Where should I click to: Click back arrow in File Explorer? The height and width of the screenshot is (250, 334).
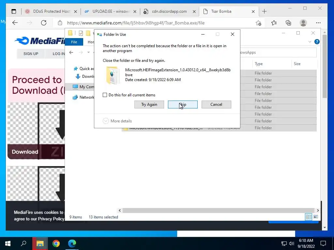[x=71, y=52]
